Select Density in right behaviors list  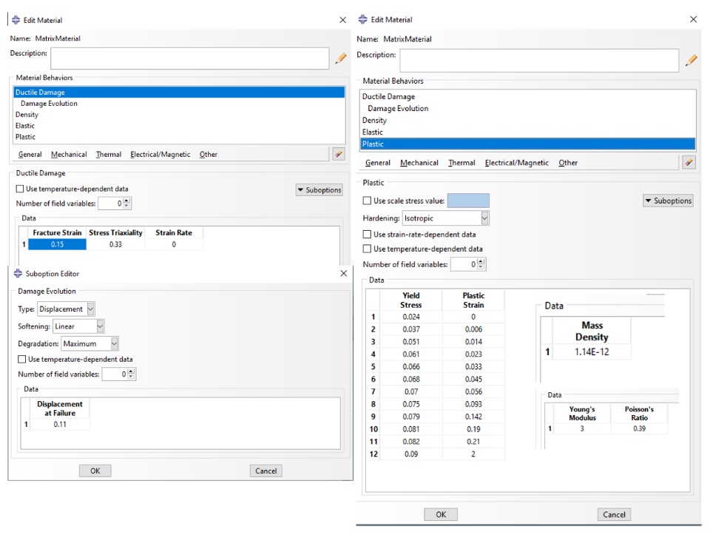pyautogui.click(x=528, y=120)
